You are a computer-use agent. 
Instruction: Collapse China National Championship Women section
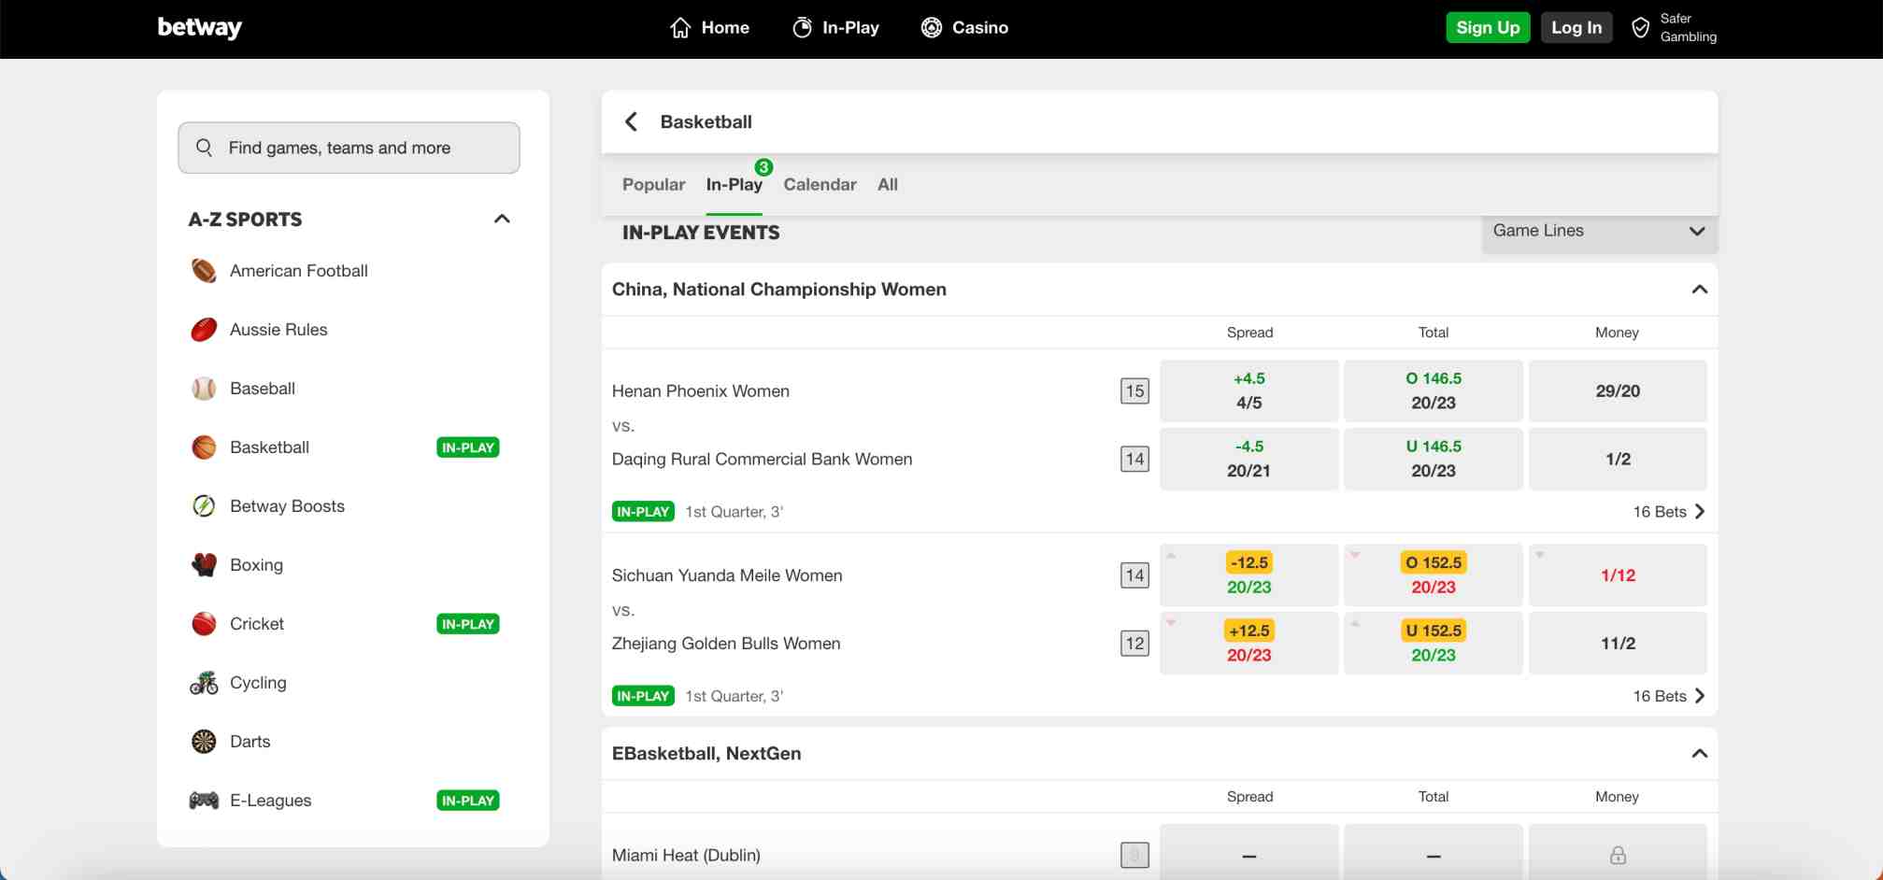tap(1699, 290)
